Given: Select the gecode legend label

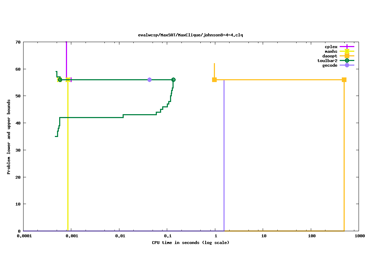Looking at the screenshot, I should (330, 65).
